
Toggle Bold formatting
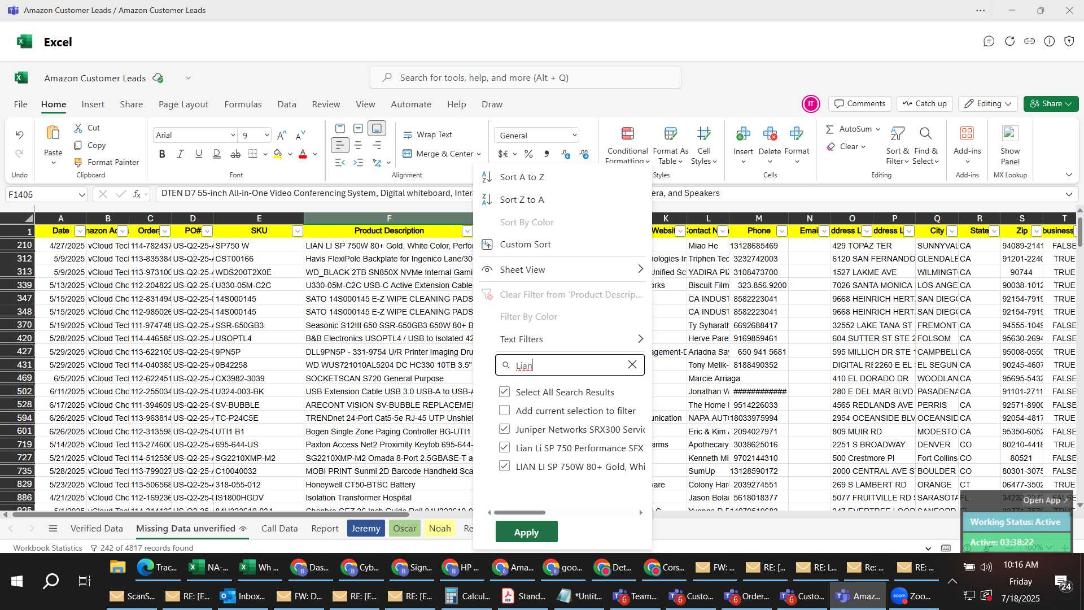tap(162, 154)
